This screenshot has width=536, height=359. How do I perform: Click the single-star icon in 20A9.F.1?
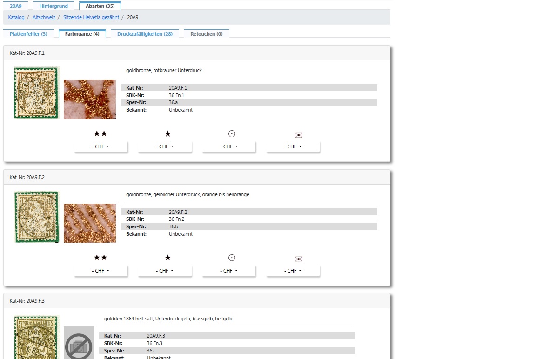(168, 134)
